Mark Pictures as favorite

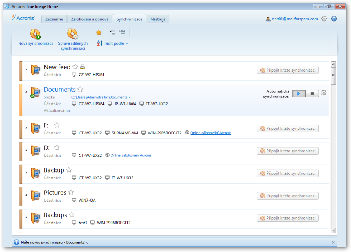point(71,192)
